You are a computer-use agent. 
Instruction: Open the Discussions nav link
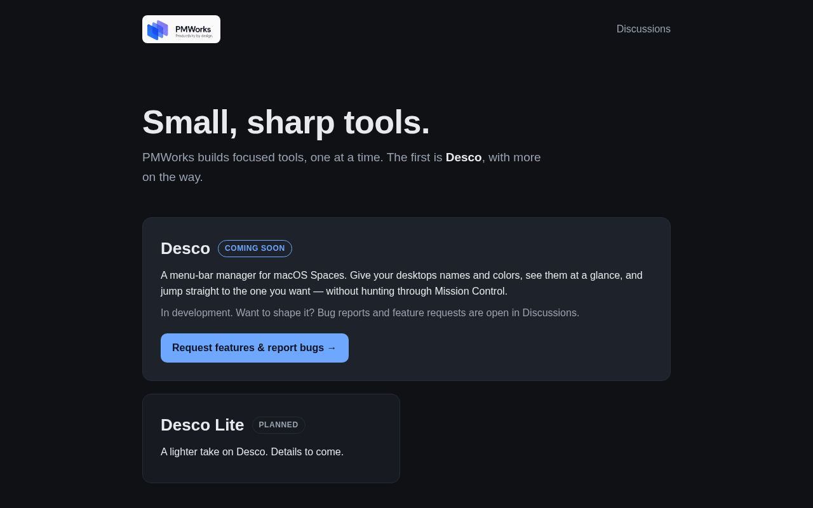[x=643, y=29]
